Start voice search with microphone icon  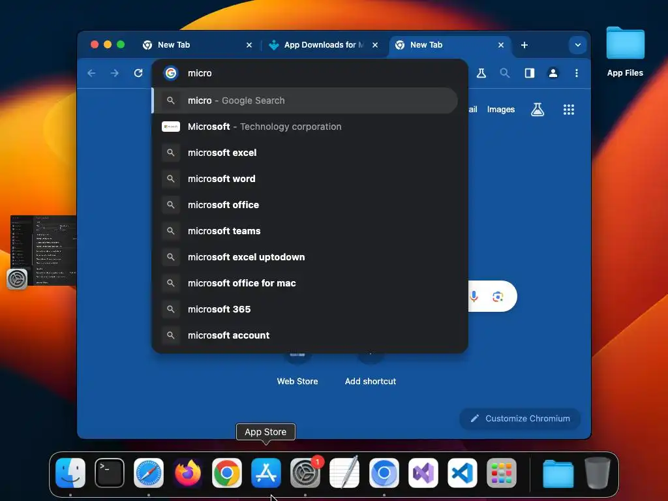474,296
